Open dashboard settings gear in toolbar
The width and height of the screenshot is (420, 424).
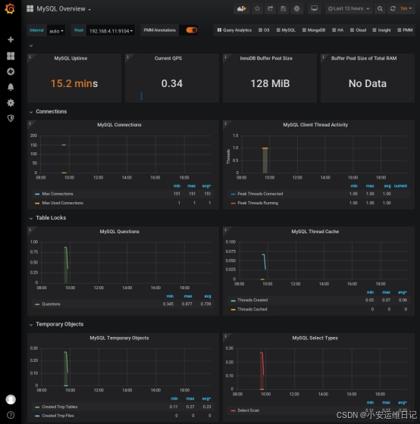click(296, 8)
